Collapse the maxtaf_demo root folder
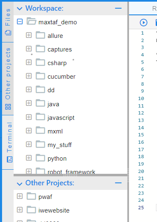 pos(20,22)
